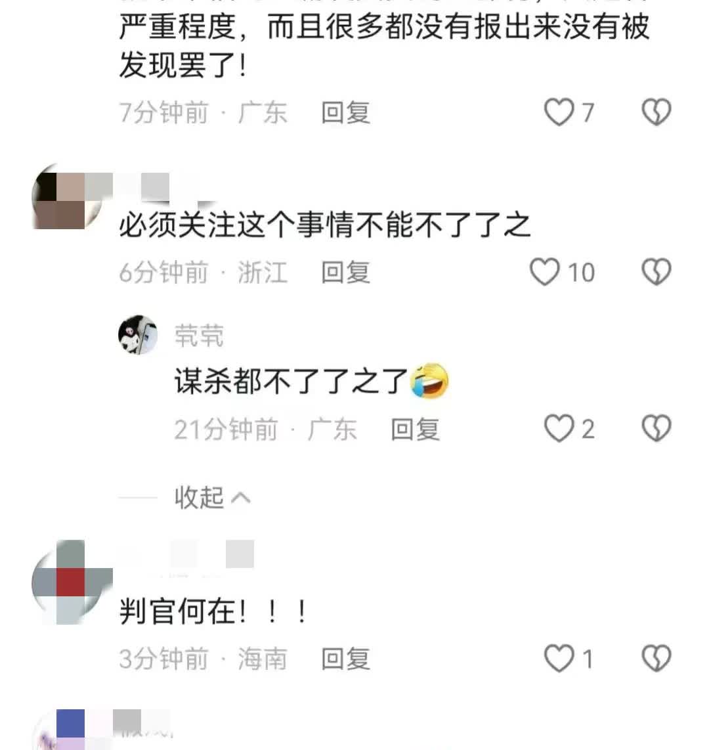Reply to the 6分钟前 Zhejiang comment

tap(346, 272)
